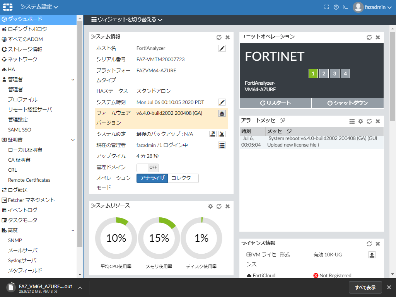Click the main dashboard vertical scrollbar

tap(393, 76)
